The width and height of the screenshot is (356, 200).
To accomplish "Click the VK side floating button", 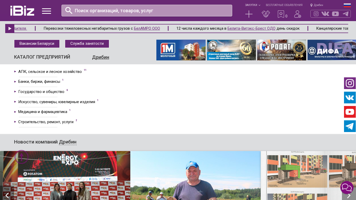I will 350,98.
